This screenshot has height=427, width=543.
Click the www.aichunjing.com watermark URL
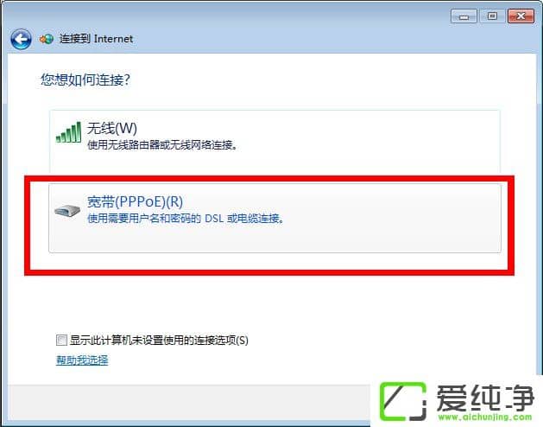[485, 417]
